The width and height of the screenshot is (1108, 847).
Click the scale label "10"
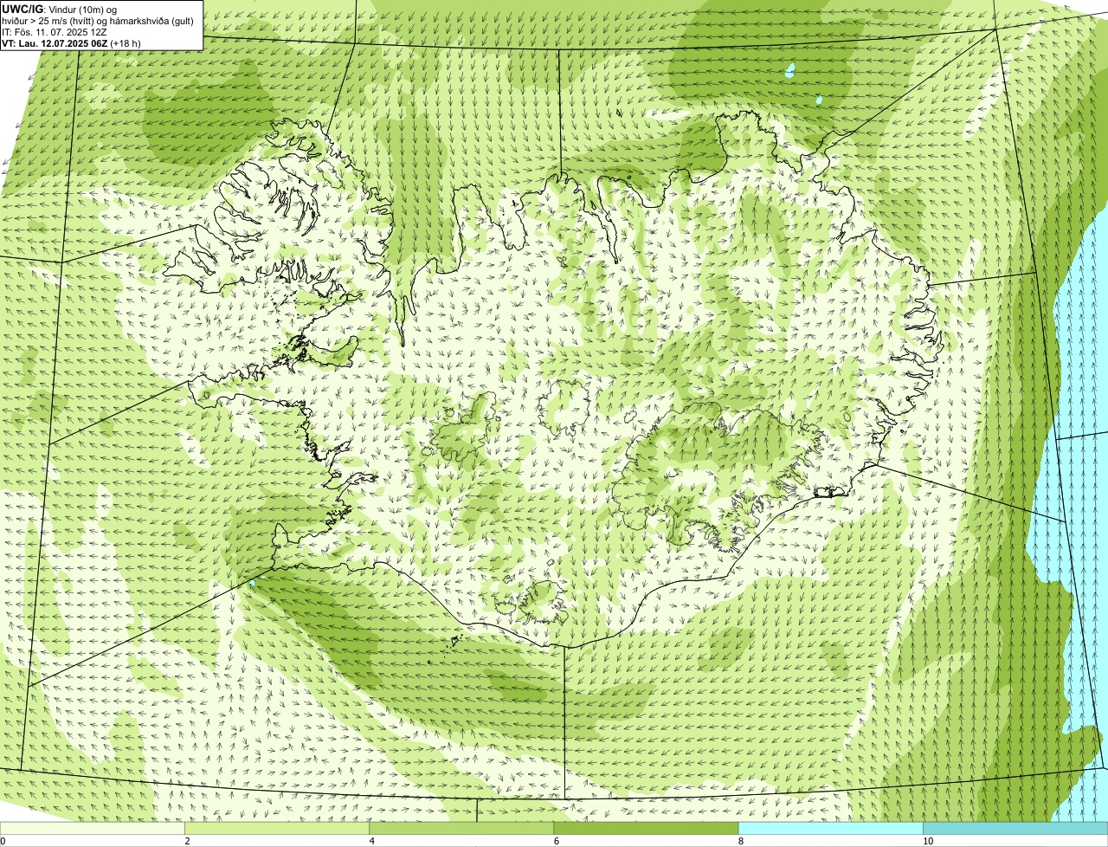928,841
